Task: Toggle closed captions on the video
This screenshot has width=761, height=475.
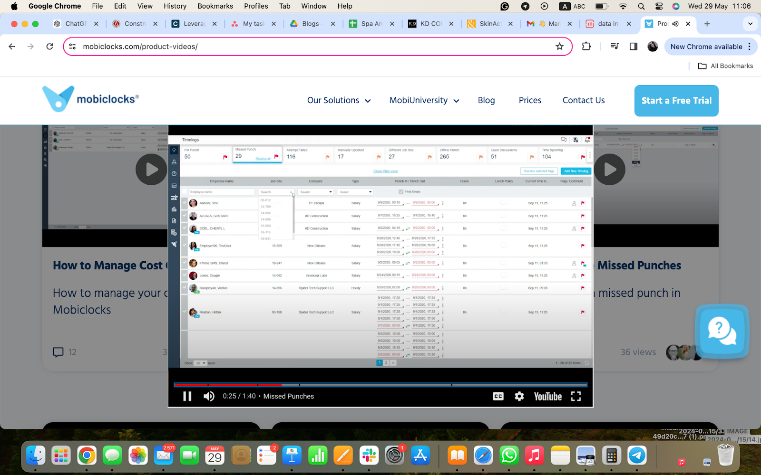Action: [498, 396]
